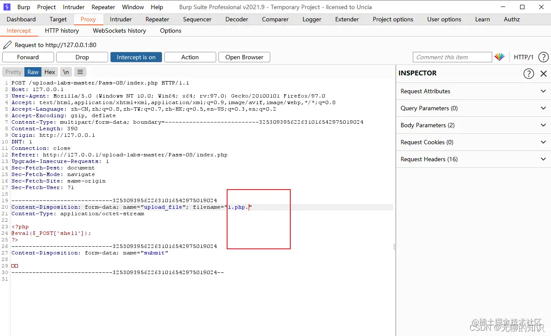This screenshot has height=336, width=551.
Task: Switch to Intruder tool tab
Action: (x=121, y=19)
